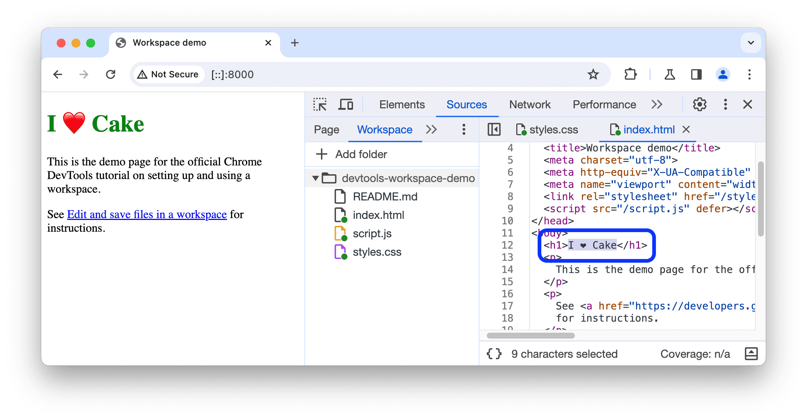807x420 pixels.
Task: Click the styles.css file tab
Action: point(550,129)
